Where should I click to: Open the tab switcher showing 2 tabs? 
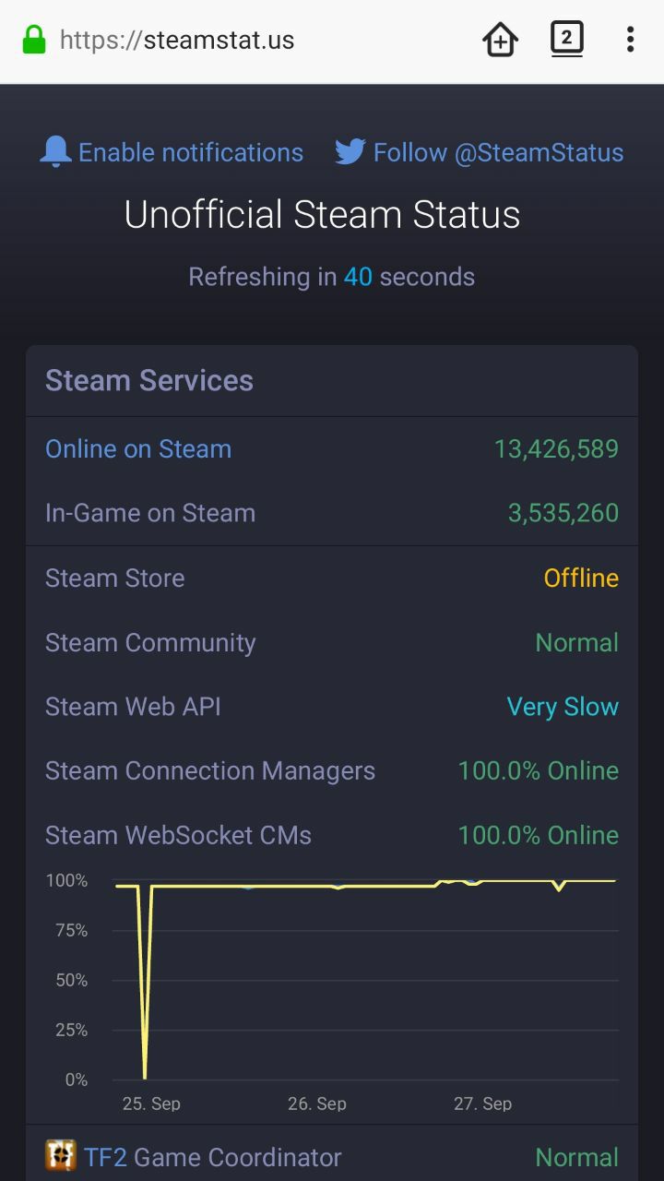[566, 40]
